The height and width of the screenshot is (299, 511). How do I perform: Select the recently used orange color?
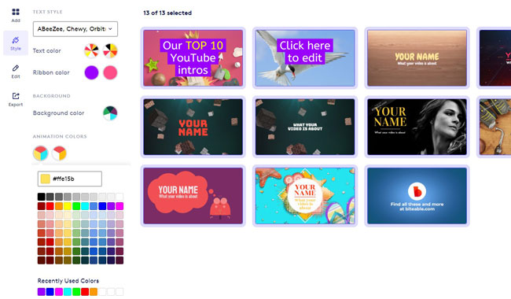click(x=94, y=291)
